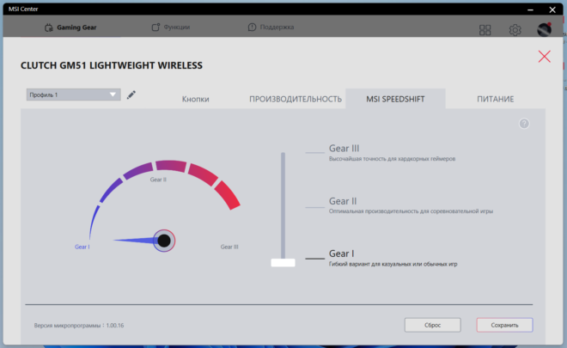Image resolution: width=567 pixels, height=348 pixels.
Task: Open the Поддержка tab
Action: [271, 27]
